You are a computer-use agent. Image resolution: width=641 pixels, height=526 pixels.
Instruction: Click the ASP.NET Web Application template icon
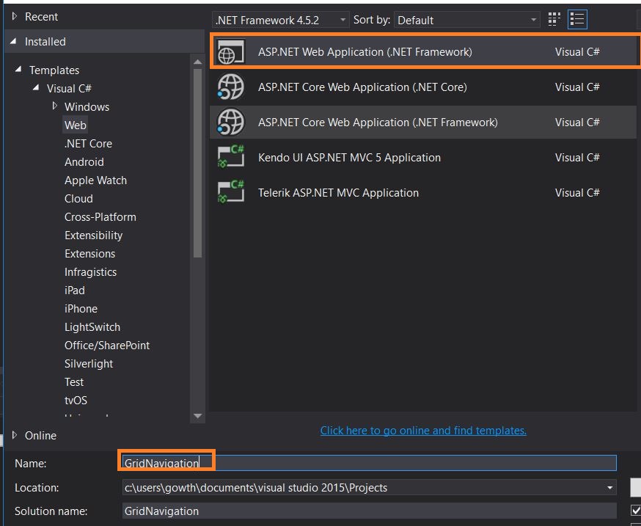pos(229,52)
